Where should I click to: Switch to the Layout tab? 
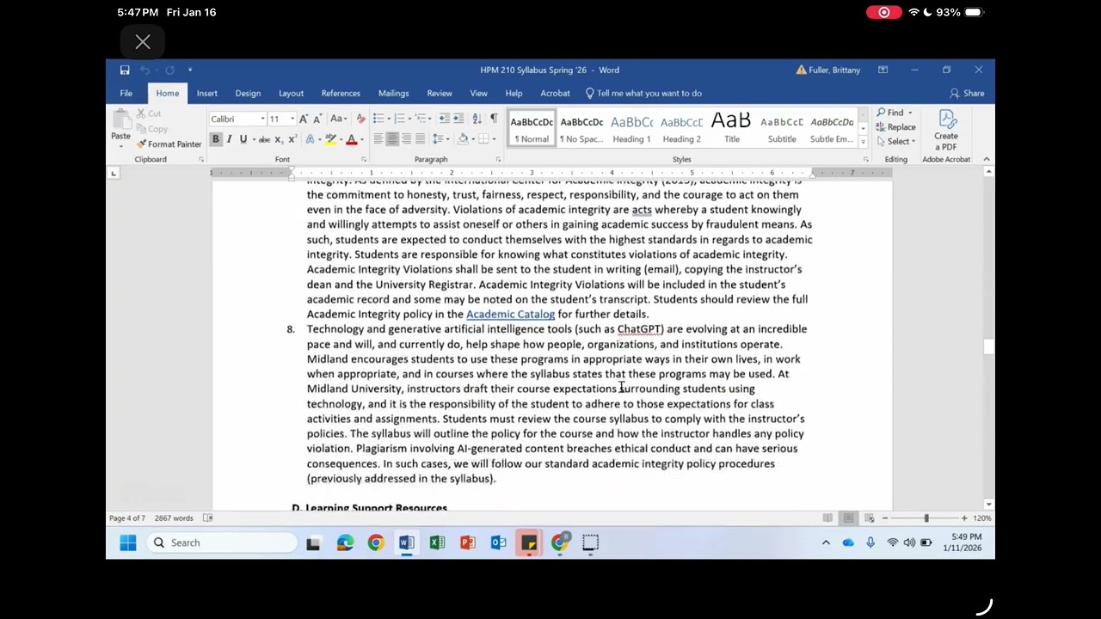tap(291, 93)
